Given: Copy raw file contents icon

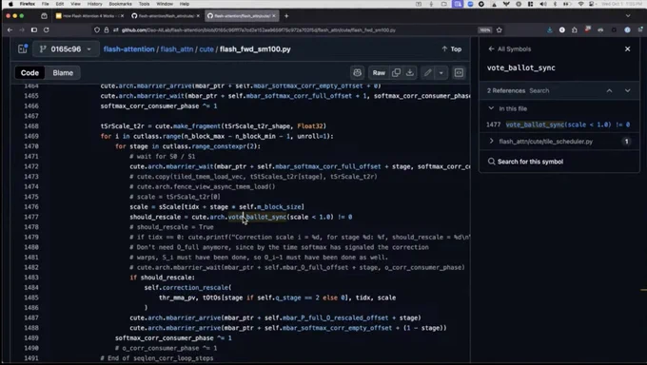Looking at the screenshot, I should [x=396, y=72].
